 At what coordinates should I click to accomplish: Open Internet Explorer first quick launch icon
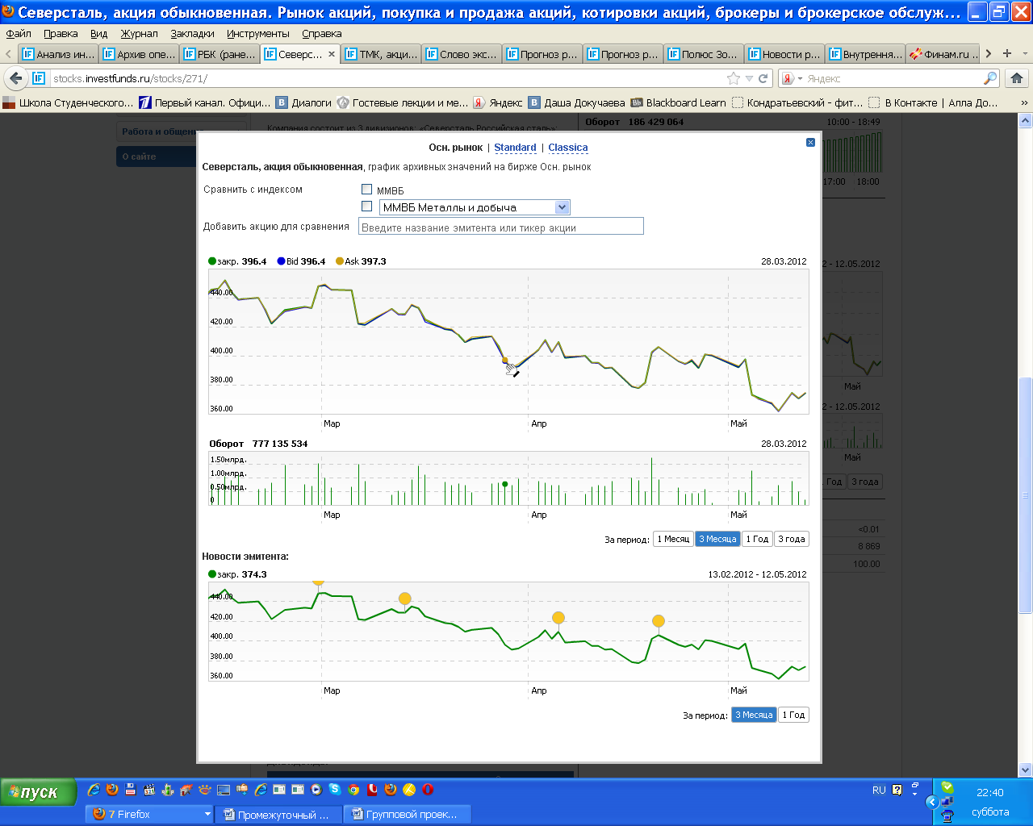coord(94,790)
